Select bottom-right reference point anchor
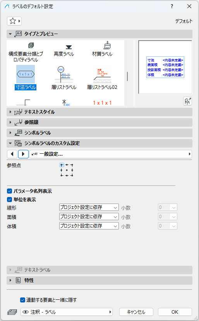199x321 pixels. point(72,175)
